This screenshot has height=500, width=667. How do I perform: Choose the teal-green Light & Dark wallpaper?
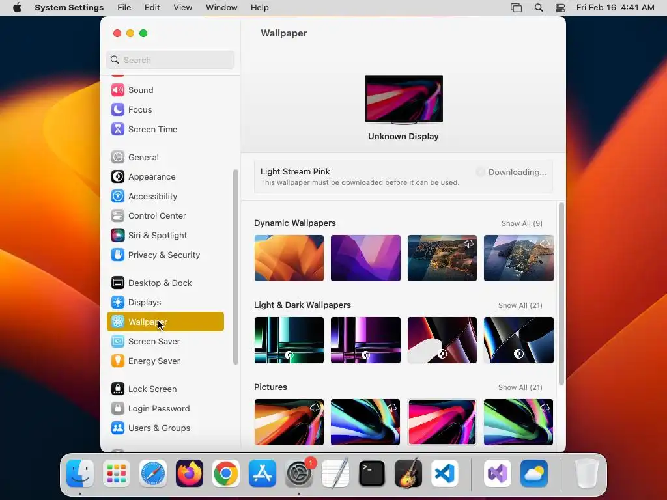point(289,340)
